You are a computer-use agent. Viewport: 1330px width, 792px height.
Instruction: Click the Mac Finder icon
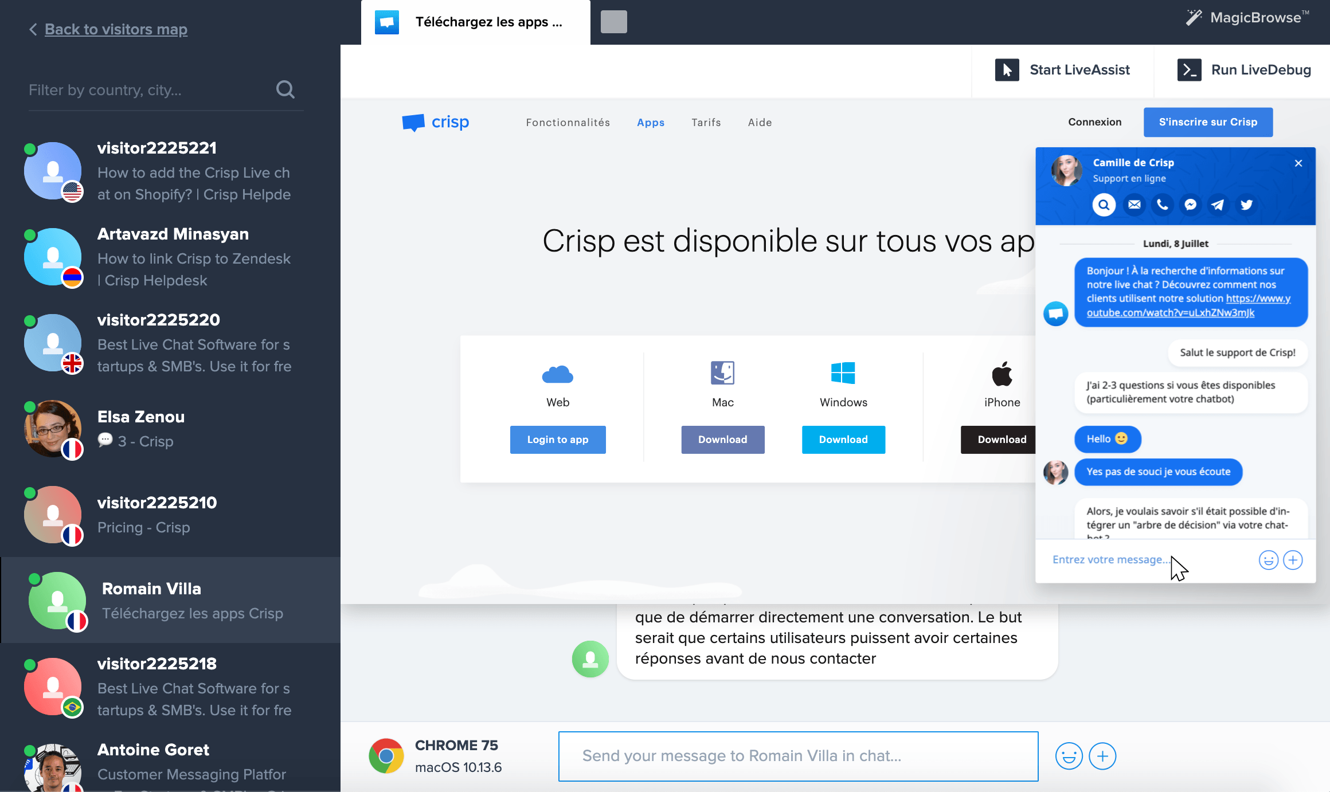tap(722, 373)
